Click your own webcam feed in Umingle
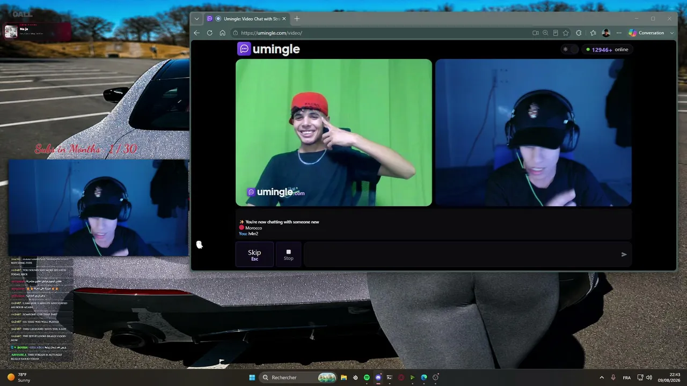Image resolution: width=687 pixels, height=386 pixels. [x=533, y=132]
